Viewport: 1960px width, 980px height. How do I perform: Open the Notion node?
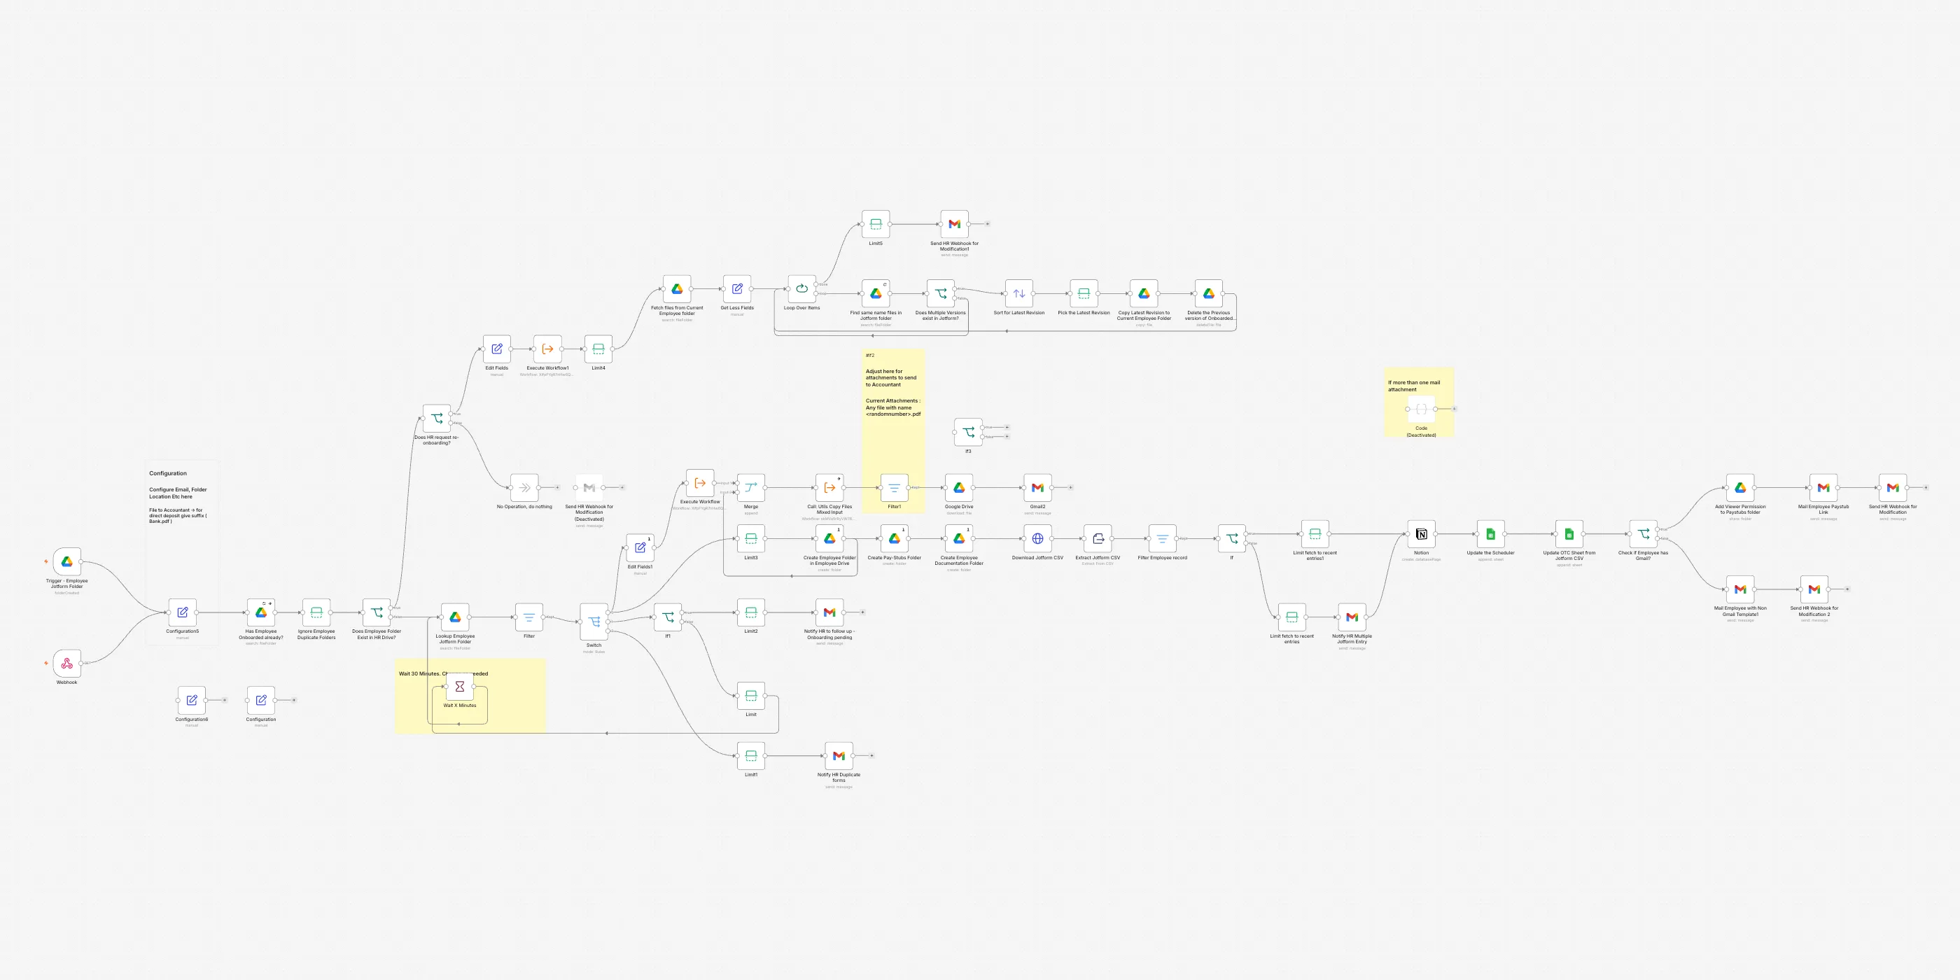click(x=1421, y=534)
